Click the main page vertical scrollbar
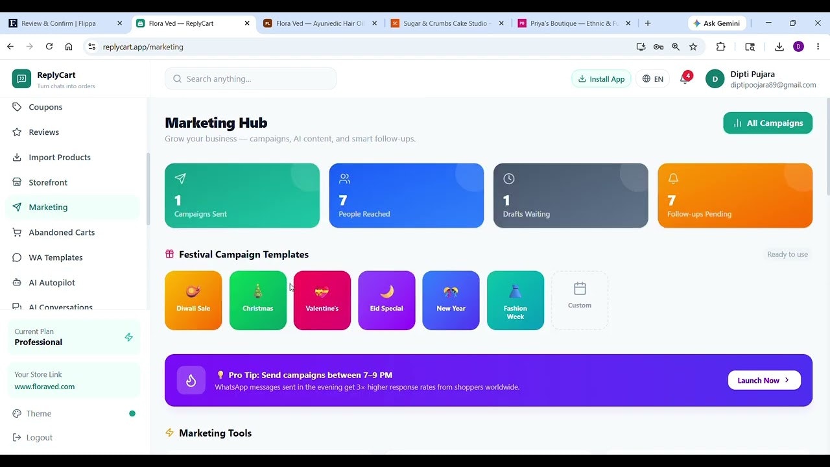Image resolution: width=830 pixels, height=467 pixels. tap(827, 147)
